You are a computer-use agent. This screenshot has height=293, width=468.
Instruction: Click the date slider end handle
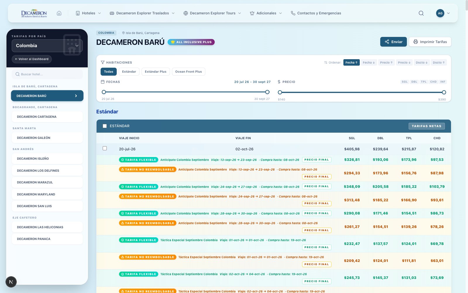267,92
